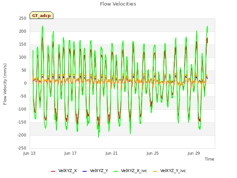Image resolution: width=237 pixels, height=178 pixels.
Task: Click the Jun 29 x-axis tick label
Action: (194, 153)
